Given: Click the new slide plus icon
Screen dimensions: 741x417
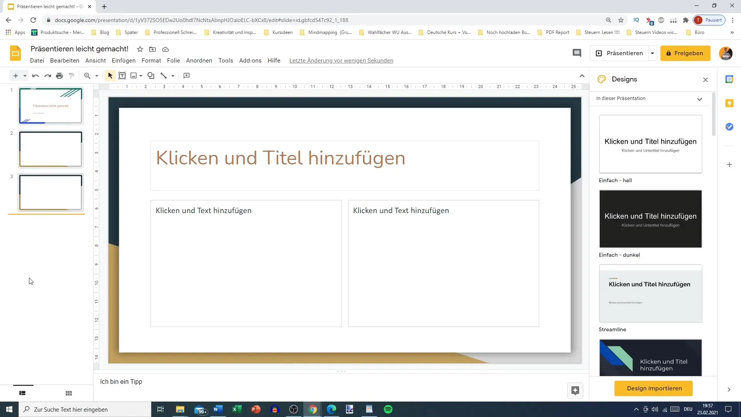Looking at the screenshot, I should [15, 76].
